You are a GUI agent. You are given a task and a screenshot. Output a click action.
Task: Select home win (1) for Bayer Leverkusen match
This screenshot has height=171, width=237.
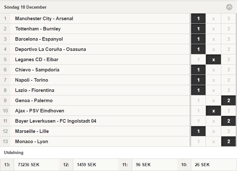[198, 121]
